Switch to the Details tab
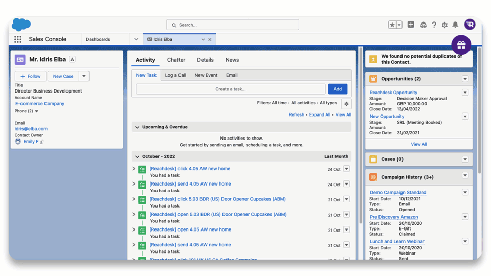The image size is (491, 276). (205, 60)
